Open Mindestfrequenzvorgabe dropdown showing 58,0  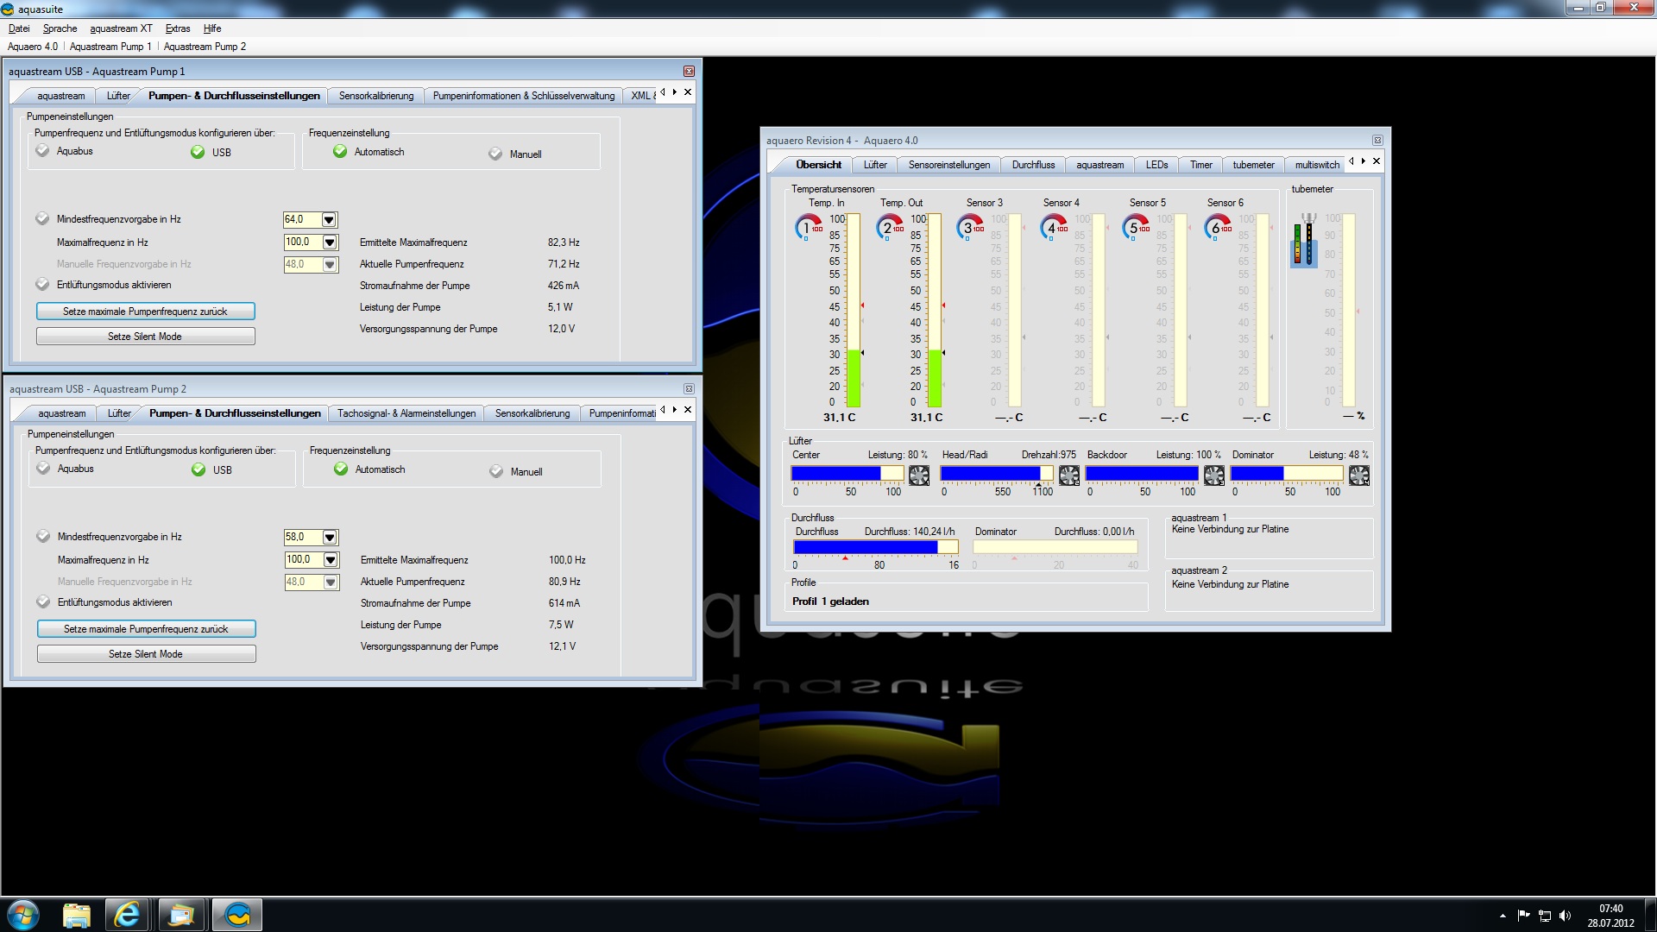click(x=330, y=538)
